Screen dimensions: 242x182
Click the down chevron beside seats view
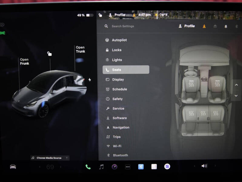click(x=236, y=96)
